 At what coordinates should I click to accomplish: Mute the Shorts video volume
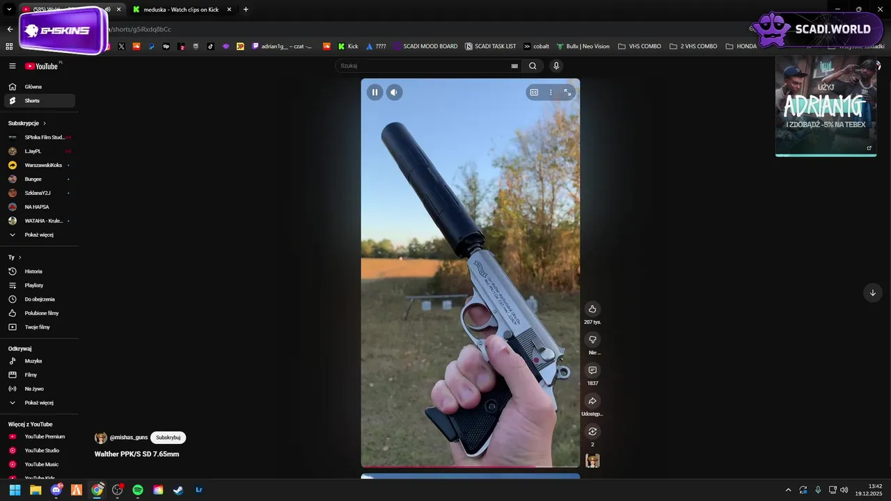click(394, 93)
